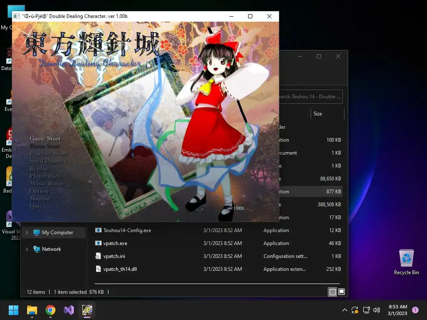Click Application exten... type cell

tap(284, 269)
